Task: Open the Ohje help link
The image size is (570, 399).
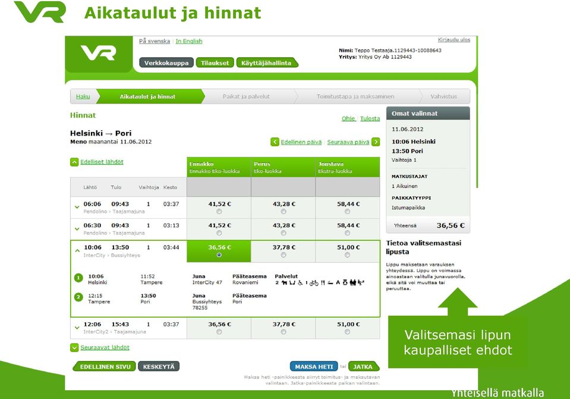Action: pos(348,118)
